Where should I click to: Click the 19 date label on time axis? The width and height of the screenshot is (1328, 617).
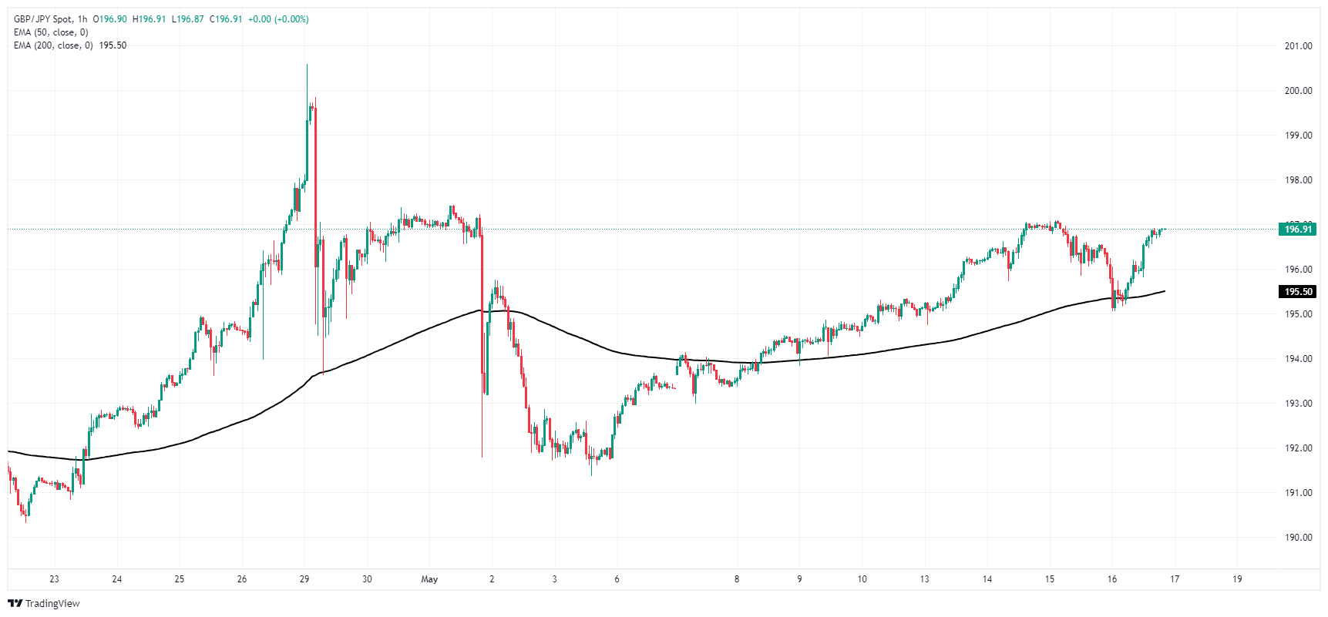click(1237, 579)
